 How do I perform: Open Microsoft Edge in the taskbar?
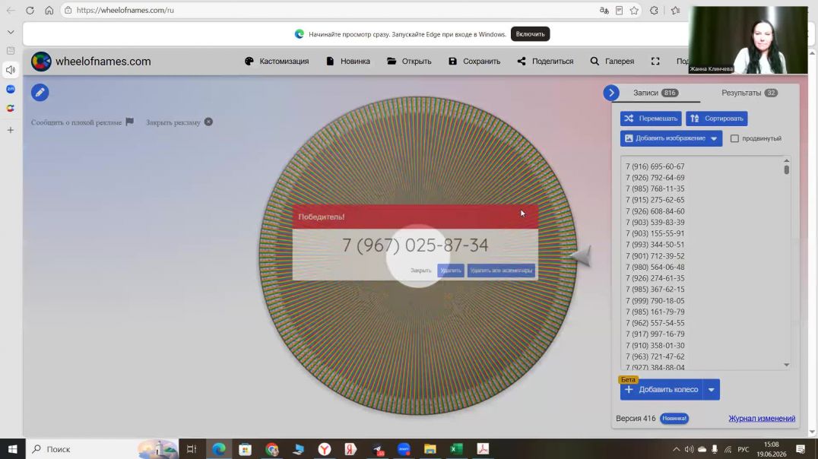(219, 449)
